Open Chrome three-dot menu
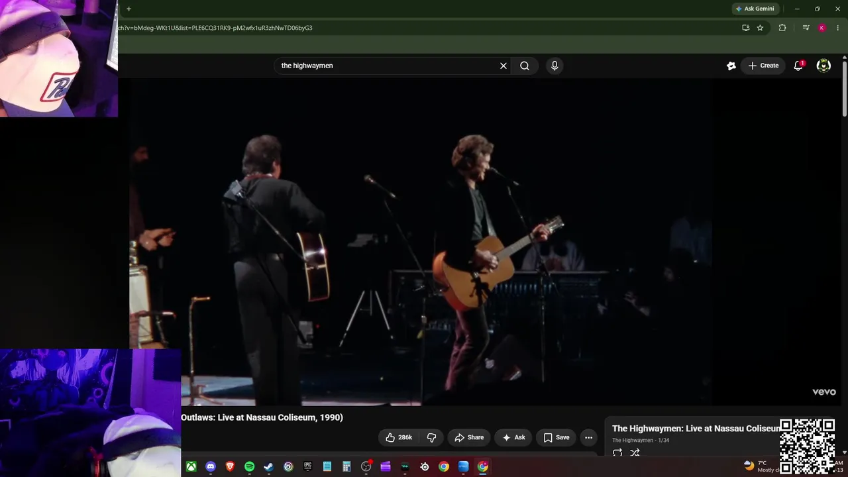The height and width of the screenshot is (477, 848). pos(838,28)
